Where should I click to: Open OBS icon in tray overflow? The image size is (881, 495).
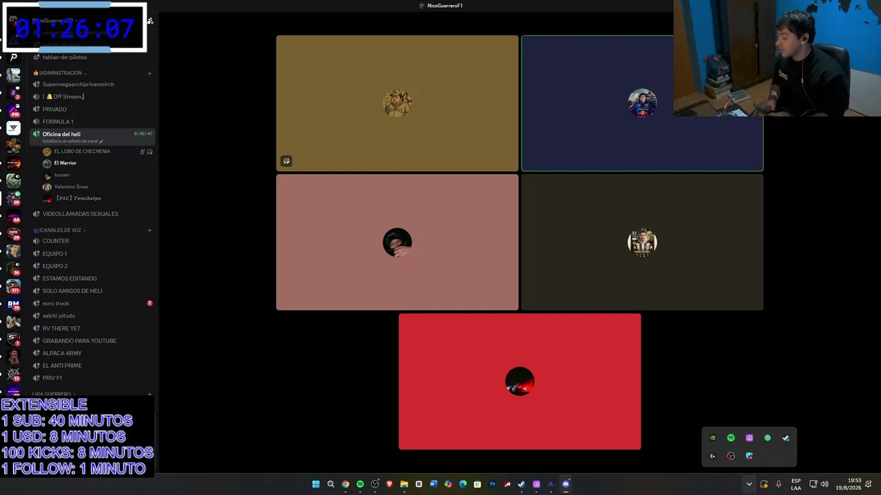731,456
